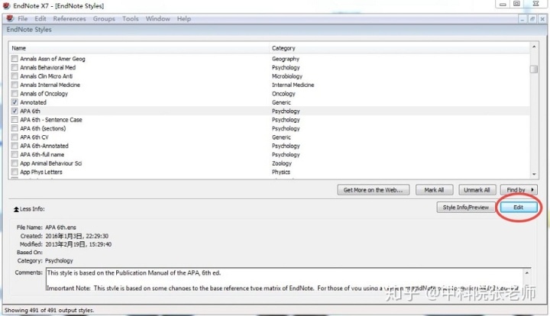
Task: Check the App Phys Letters checkbox
Action: click(15, 172)
